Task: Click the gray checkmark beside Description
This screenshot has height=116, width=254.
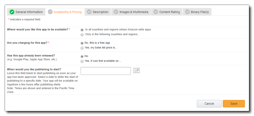Action: (x=89, y=12)
